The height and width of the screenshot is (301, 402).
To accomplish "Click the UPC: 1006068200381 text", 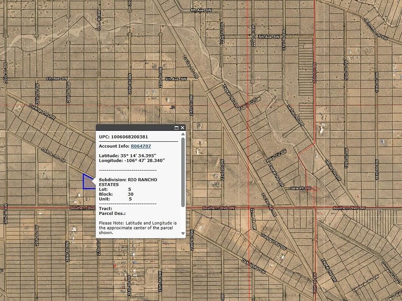I will tap(123, 137).
